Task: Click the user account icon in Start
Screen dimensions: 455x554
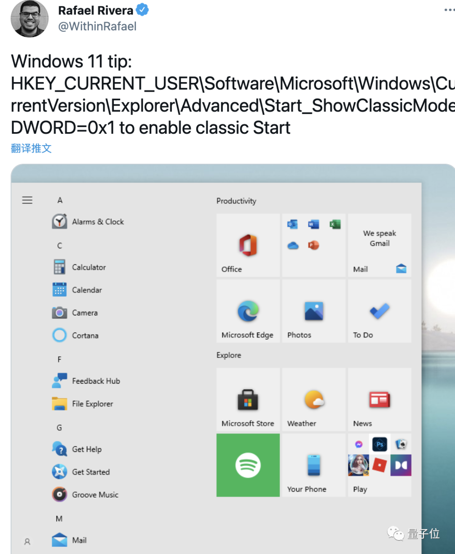Action: (x=27, y=542)
